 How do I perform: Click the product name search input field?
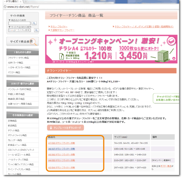20,23
